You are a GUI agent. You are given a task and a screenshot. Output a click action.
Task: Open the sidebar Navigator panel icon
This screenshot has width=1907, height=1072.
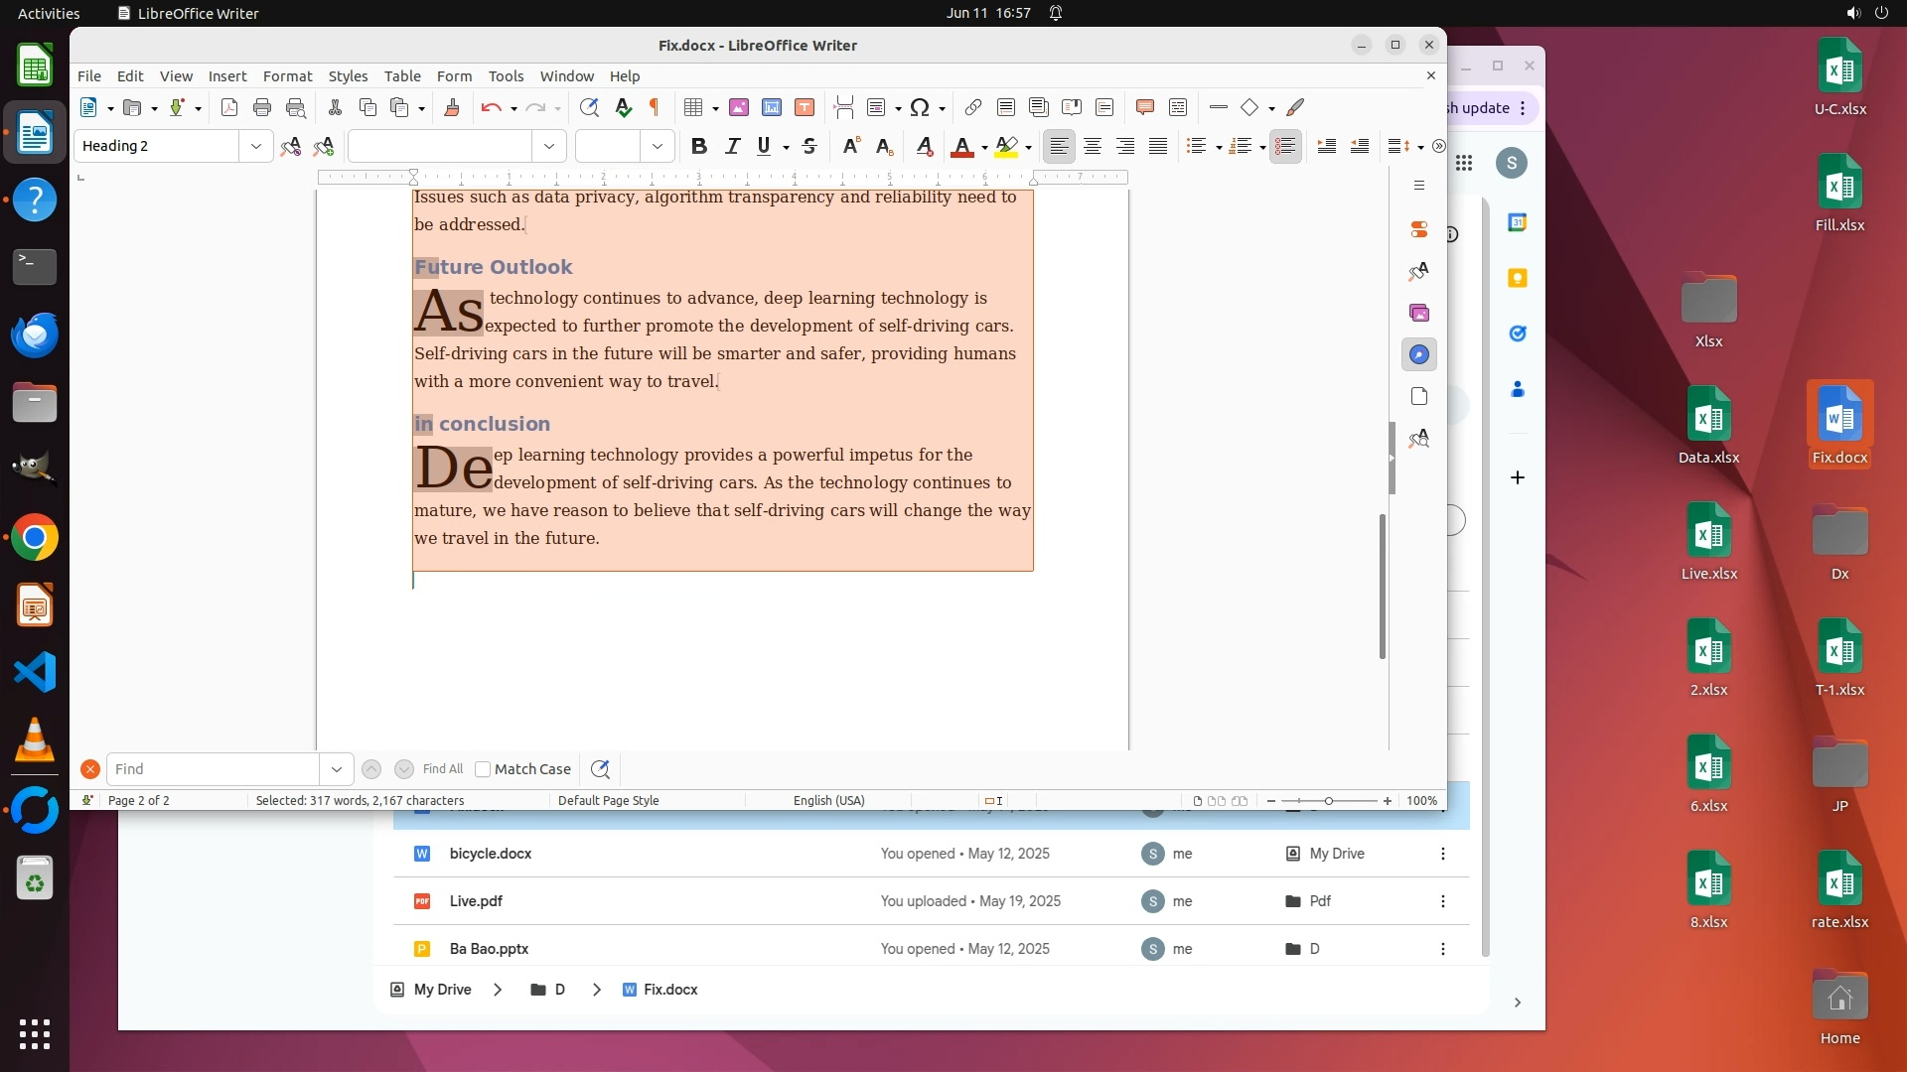coord(1419,354)
